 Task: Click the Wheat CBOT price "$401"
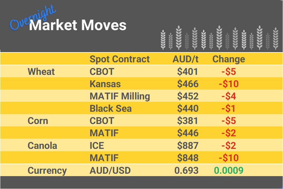pos(187,72)
